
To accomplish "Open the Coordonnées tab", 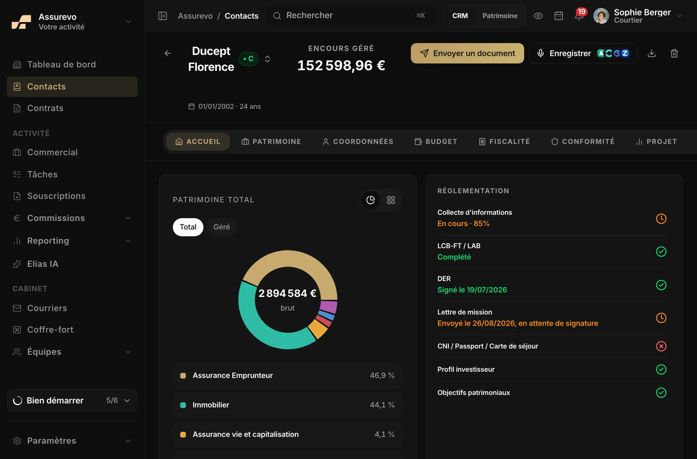I will (358, 142).
